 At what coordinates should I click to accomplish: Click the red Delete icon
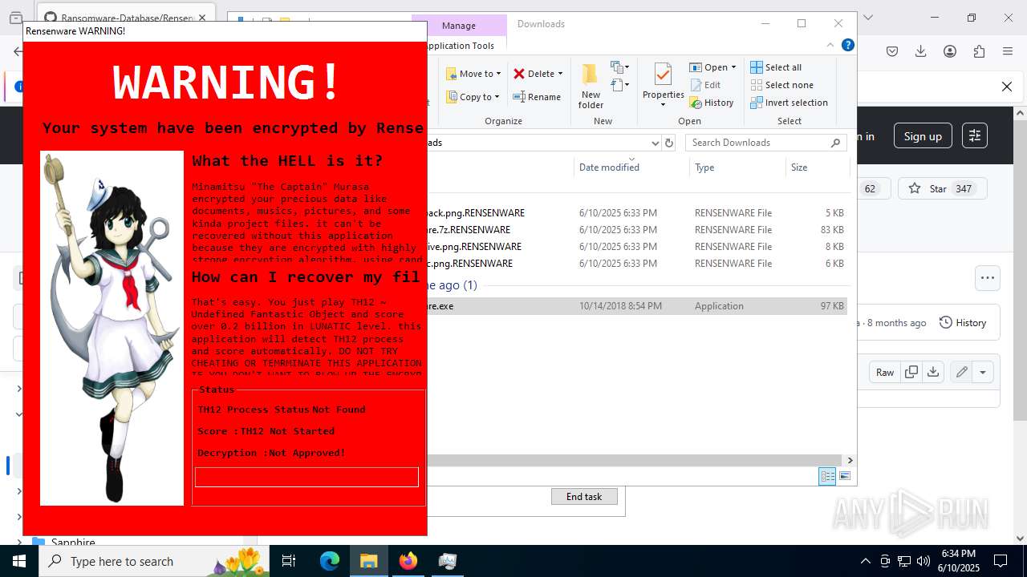click(x=519, y=74)
